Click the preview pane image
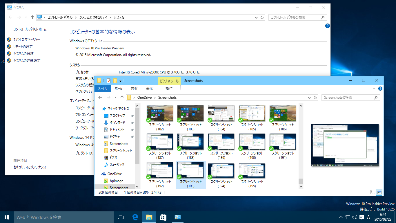This screenshot has height=223, width=396. coord(345,145)
